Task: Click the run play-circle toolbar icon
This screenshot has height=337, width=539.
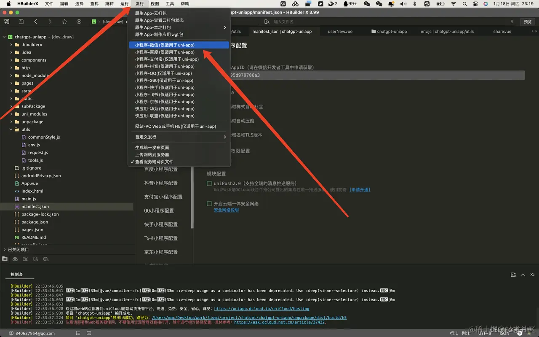Action: pos(79,22)
